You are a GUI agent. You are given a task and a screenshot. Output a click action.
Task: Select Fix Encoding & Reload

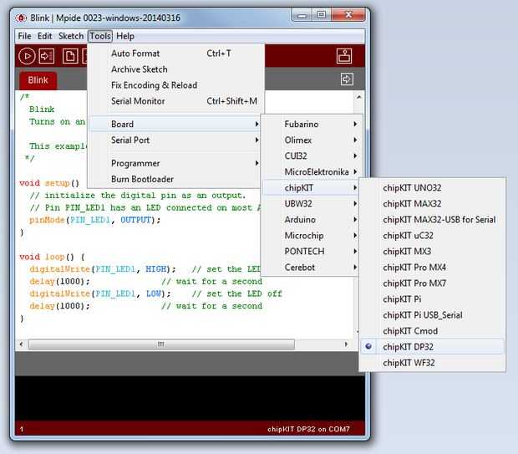(175, 85)
